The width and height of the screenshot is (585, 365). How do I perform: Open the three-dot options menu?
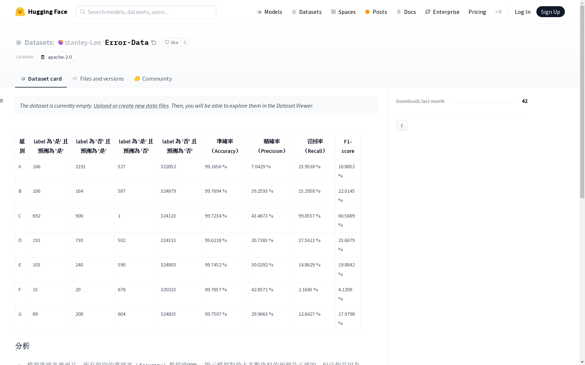[402, 126]
